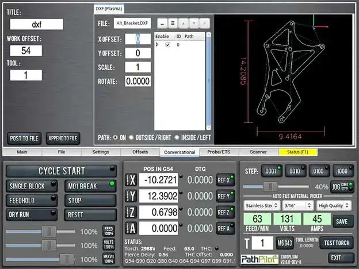Reference the Z axis with REF Z
The image size is (359, 269).
226,212
